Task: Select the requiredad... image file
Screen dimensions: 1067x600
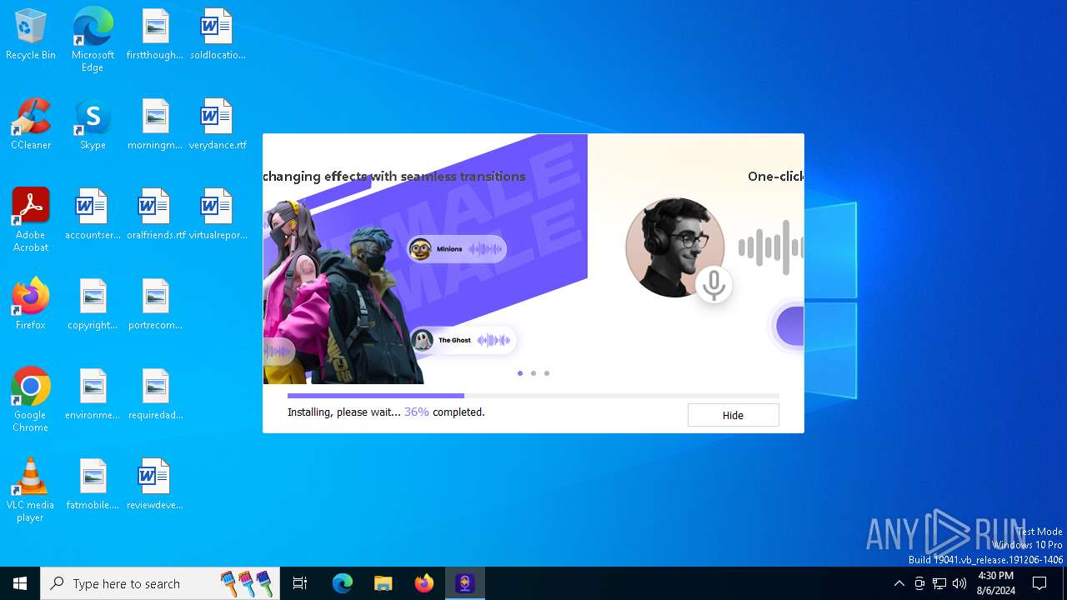Action: [x=155, y=394]
